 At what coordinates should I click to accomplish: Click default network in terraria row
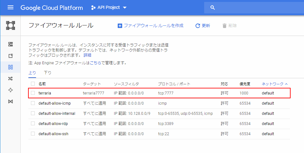(x=268, y=93)
